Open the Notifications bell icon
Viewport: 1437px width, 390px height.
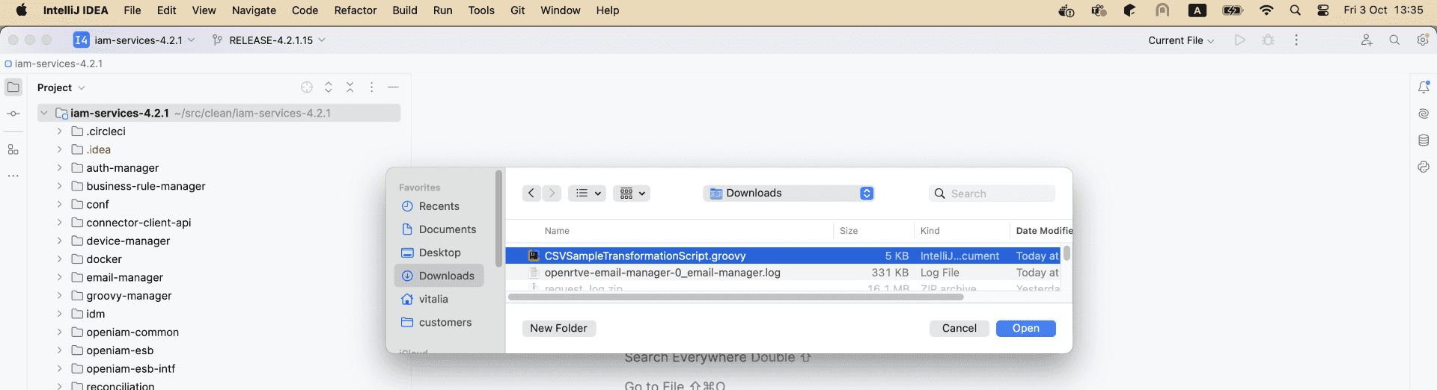[x=1423, y=87]
